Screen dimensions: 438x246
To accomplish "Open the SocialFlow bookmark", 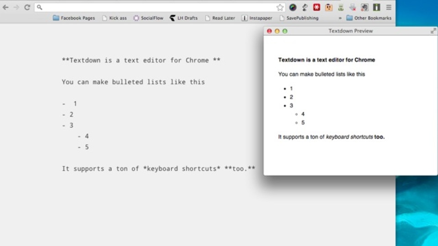I will (x=148, y=18).
